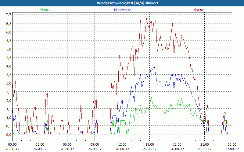
Task: Click the y-axis value '3,0'
Action: pyautogui.click(x=9, y=83)
